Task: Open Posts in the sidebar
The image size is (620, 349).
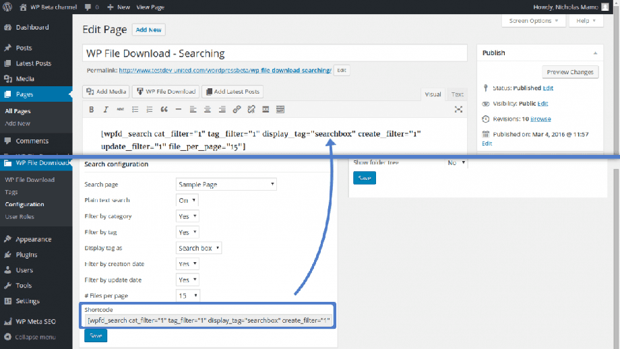Action: pos(24,48)
